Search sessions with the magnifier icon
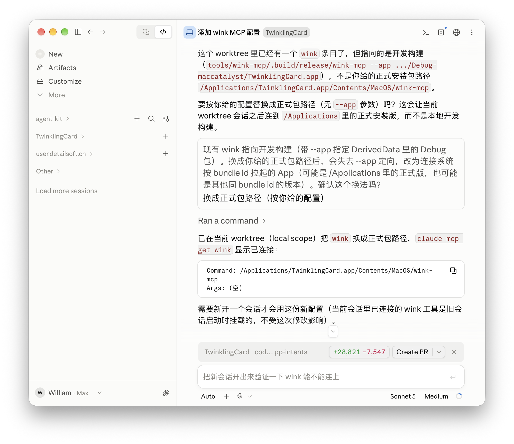The width and height of the screenshot is (514, 444). [151, 119]
